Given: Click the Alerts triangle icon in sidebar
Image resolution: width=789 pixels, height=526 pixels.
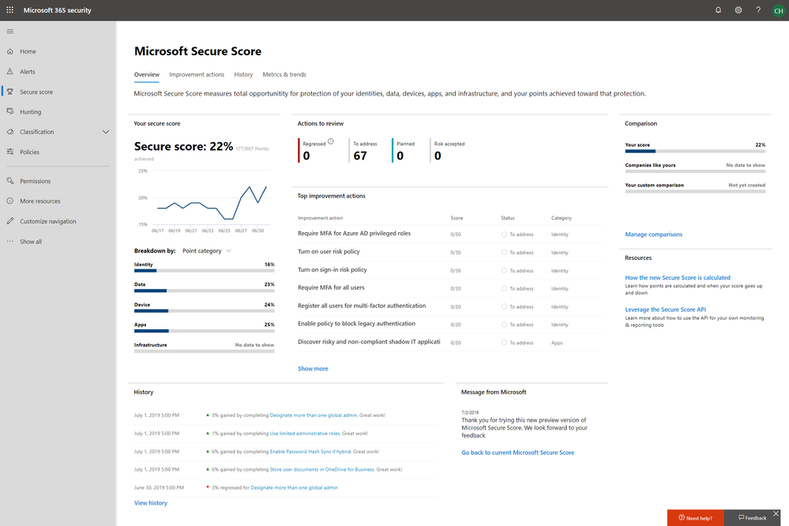Looking at the screenshot, I should [10, 71].
